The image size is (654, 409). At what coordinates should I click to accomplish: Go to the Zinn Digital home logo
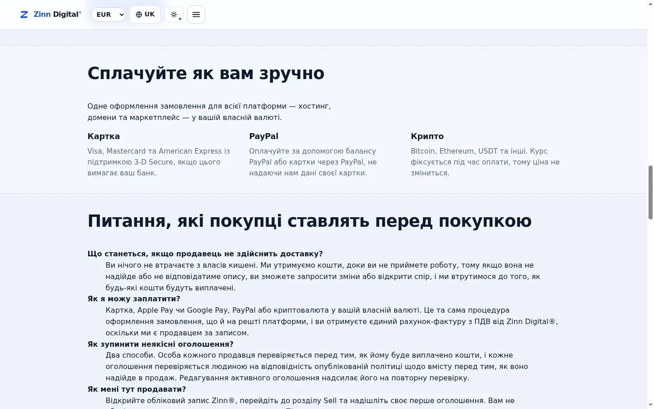point(51,15)
